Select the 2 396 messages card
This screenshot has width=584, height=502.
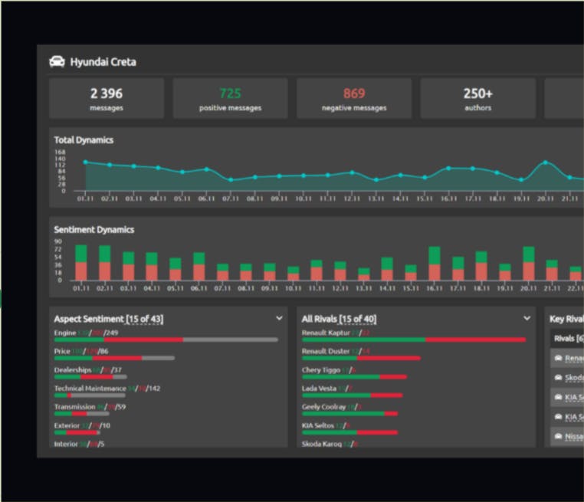click(x=107, y=98)
